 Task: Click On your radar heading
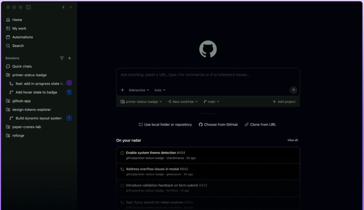[x=129, y=140]
